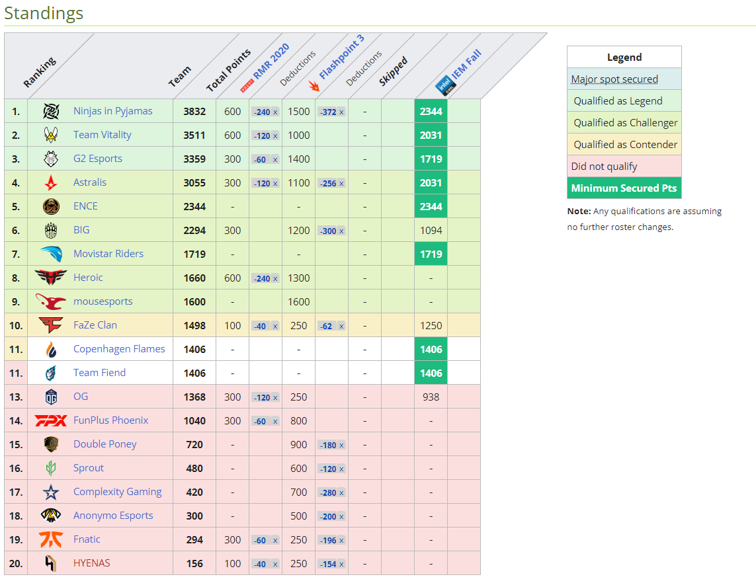This screenshot has width=756, height=585.
Task: Open the FunPlus Phoenix team page
Action: point(111,420)
